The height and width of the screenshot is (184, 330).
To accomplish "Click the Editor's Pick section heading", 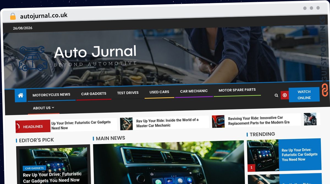I will pos(36,140).
